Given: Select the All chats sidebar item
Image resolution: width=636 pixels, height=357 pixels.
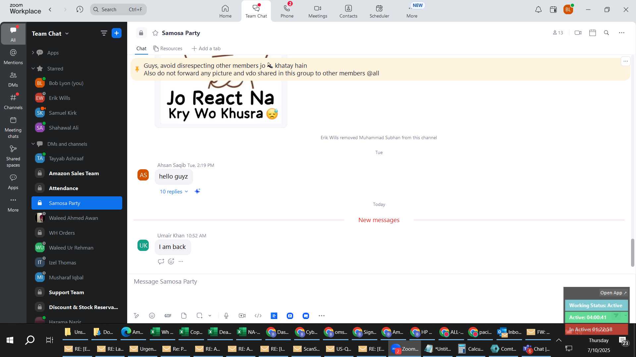Looking at the screenshot, I should point(13,34).
